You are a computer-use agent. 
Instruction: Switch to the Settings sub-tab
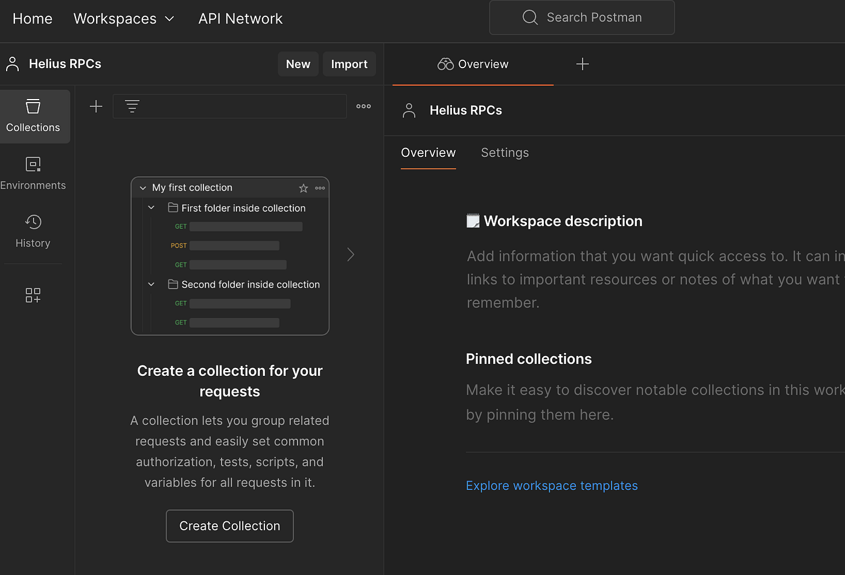pyautogui.click(x=505, y=153)
